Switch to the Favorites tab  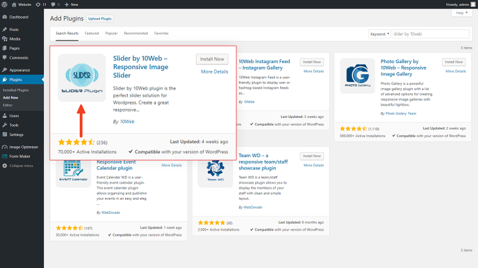pyautogui.click(x=161, y=33)
